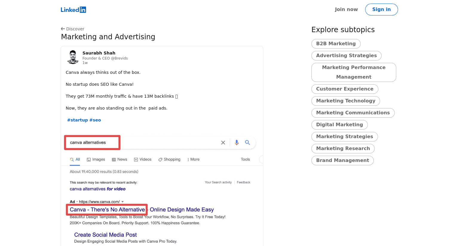This screenshot has width=459, height=246.
Task: Open Saurabh Shah's profile name link
Action: tap(99, 53)
